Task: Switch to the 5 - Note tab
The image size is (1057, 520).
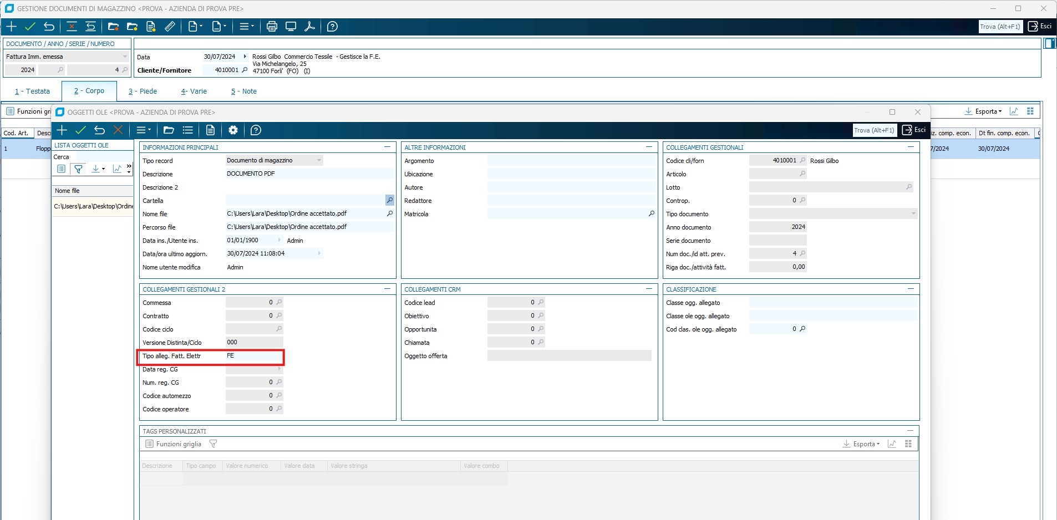Action: pyautogui.click(x=244, y=91)
